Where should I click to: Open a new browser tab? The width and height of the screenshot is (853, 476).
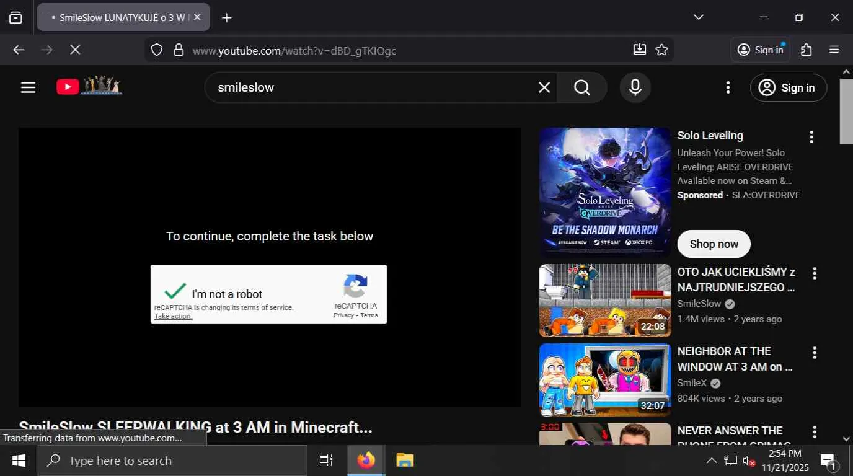click(x=227, y=18)
